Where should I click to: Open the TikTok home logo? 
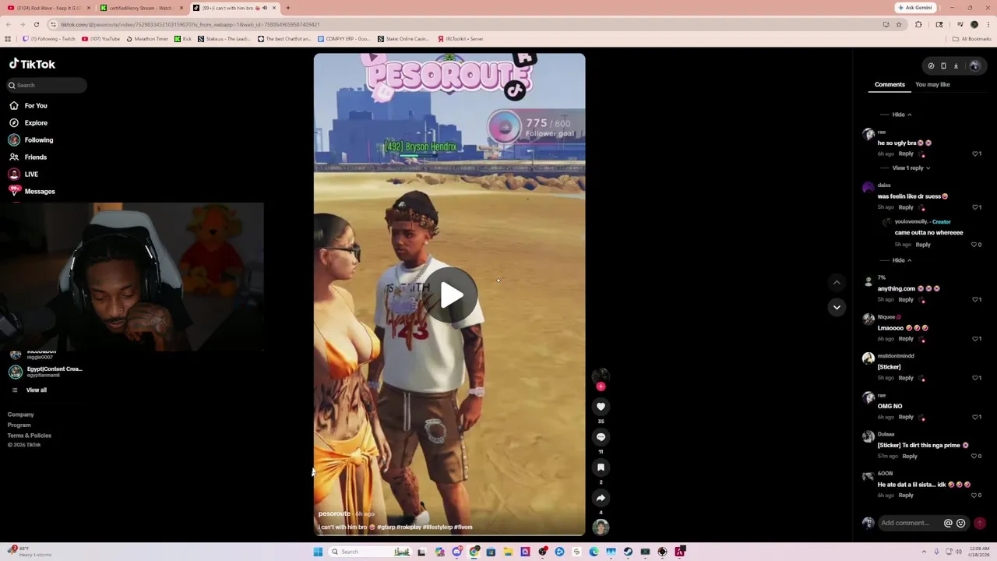pos(32,64)
